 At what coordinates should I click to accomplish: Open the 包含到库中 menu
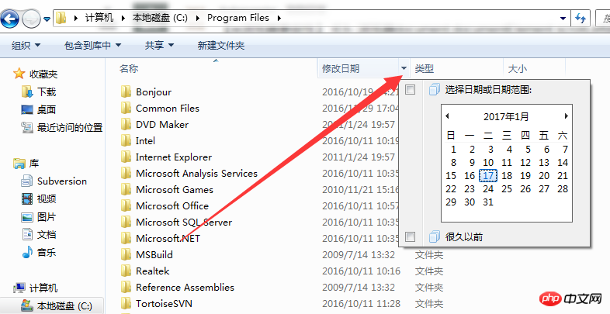pos(92,46)
